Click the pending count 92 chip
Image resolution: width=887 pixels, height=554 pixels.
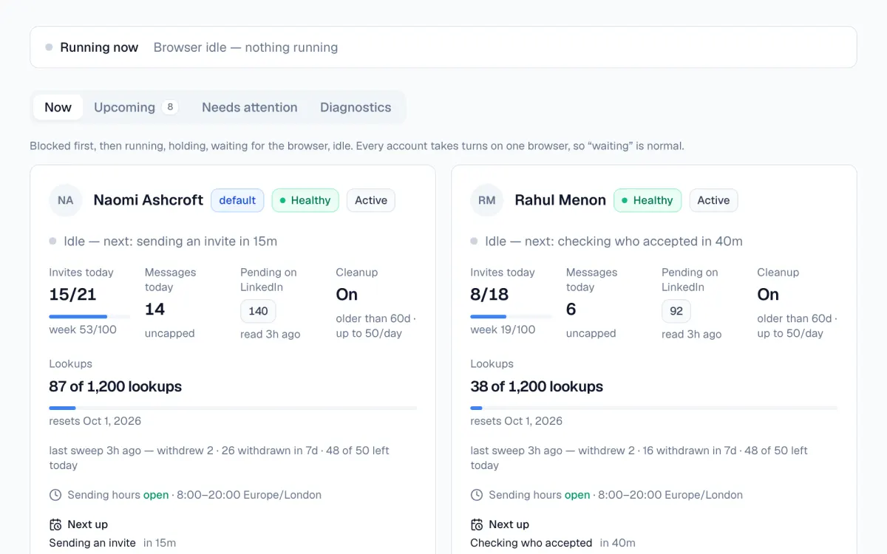(676, 311)
